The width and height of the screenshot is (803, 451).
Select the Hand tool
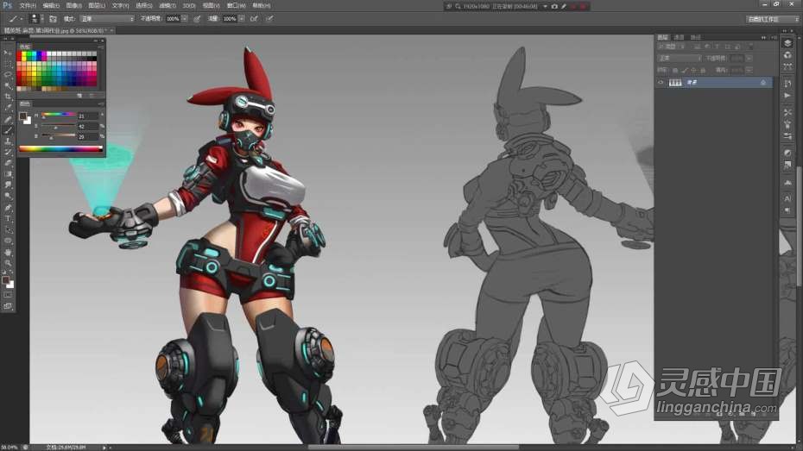click(x=8, y=252)
